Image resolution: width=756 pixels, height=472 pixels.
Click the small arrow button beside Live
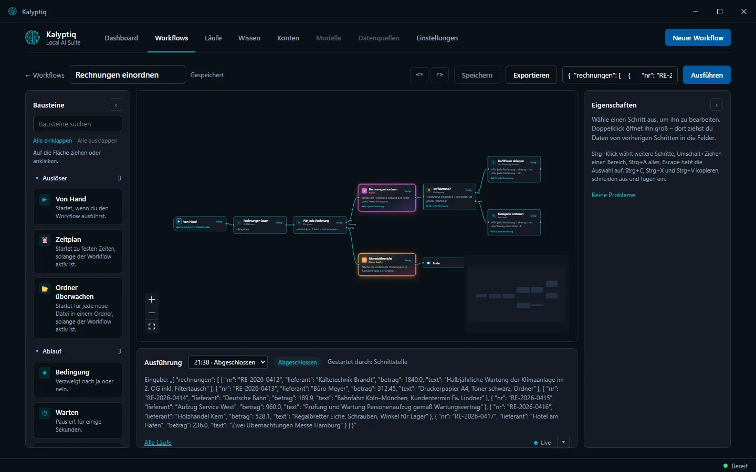[563, 442]
